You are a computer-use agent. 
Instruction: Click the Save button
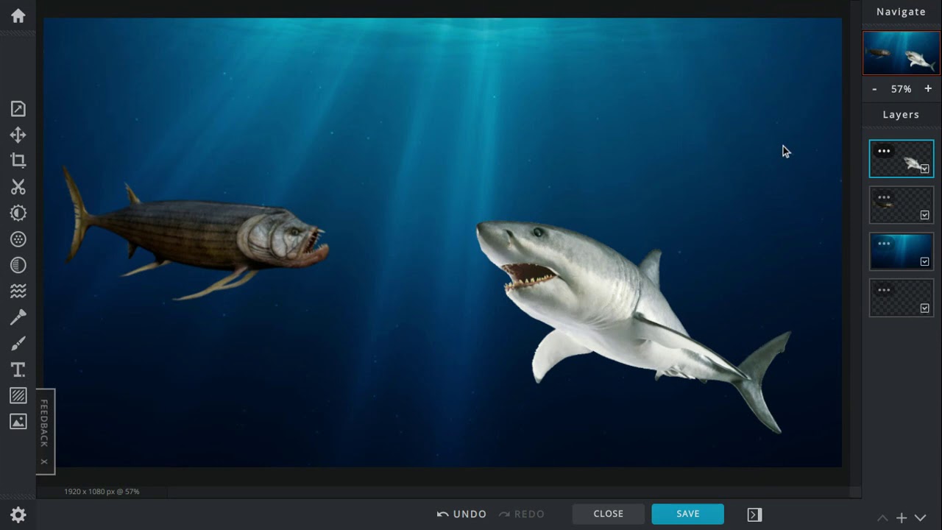[x=688, y=514]
